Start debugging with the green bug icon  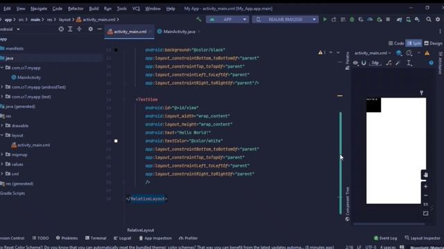[x=352, y=19]
